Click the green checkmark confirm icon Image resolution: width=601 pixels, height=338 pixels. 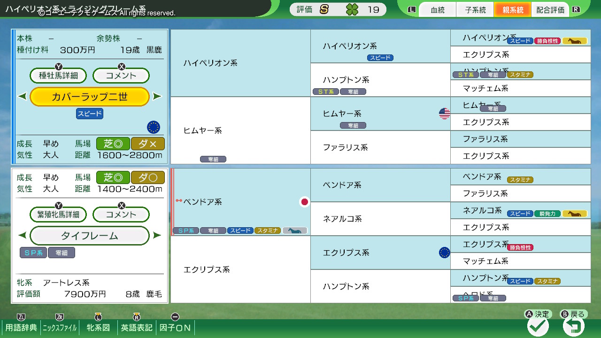[538, 326]
